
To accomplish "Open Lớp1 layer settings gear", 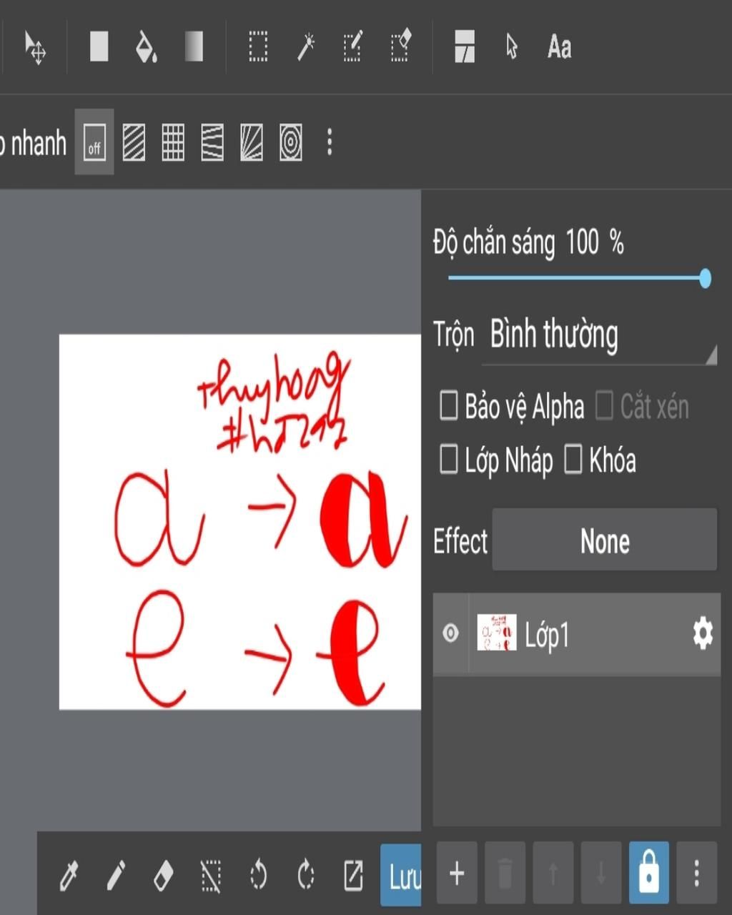I will [x=703, y=633].
